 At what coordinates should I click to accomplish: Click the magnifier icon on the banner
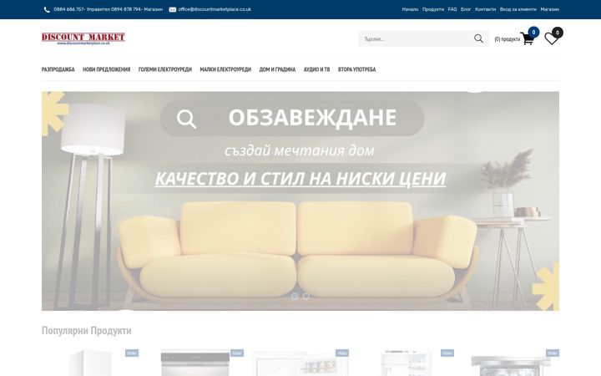(187, 119)
